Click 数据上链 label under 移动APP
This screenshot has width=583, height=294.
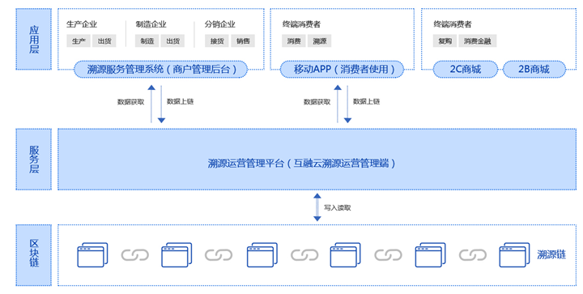[367, 101]
